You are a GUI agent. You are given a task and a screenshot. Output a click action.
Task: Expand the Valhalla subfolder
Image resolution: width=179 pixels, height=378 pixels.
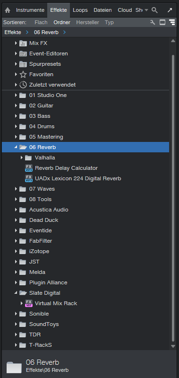point(22,158)
